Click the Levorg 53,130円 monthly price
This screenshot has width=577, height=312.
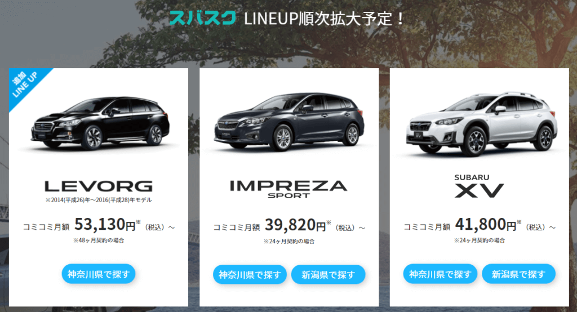click(x=105, y=225)
